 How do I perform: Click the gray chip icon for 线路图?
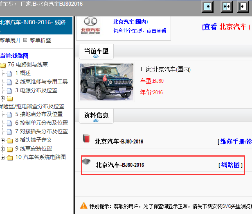(86, 162)
